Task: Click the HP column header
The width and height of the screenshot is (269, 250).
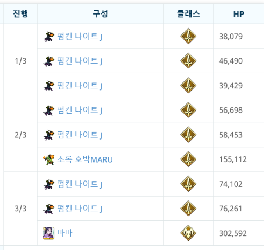Action: pyautogui.click(x=239, y=14)
